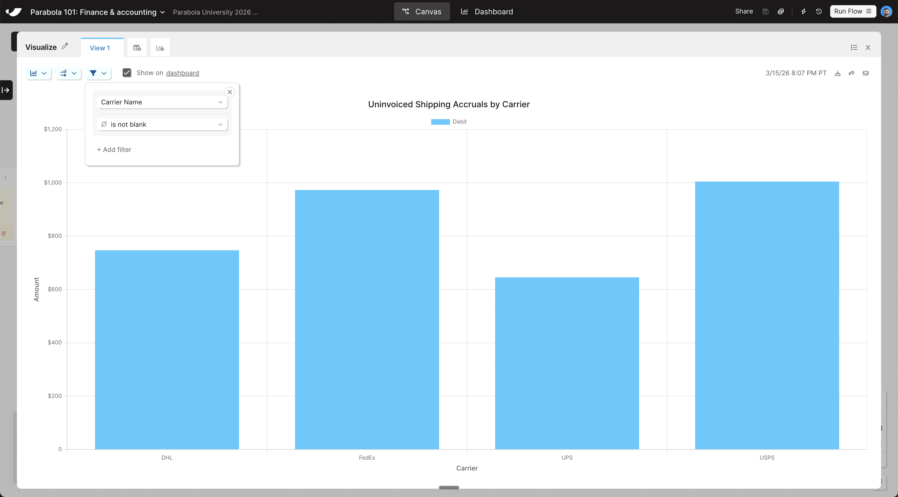Open the list panel icon in Visualize header
The height and width of the screenshot is (497, 898).
click(854, 47)
